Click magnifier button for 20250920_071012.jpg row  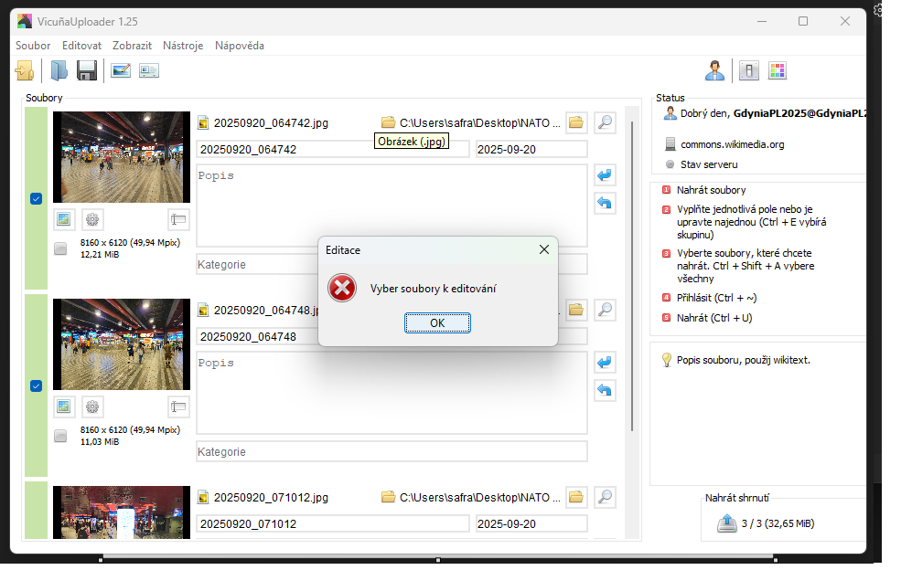point(605,497)
